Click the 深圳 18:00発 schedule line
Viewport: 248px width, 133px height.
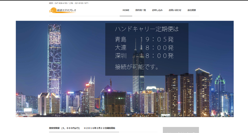[x=144, y=56]
